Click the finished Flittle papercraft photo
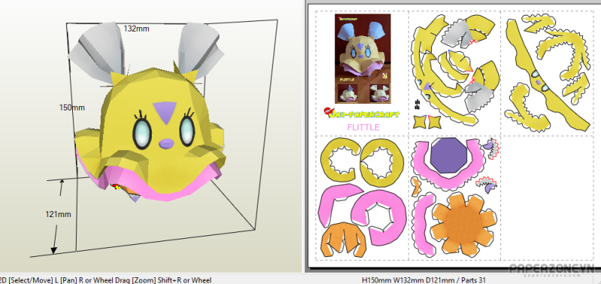601x284 pixels. point(363,59)
